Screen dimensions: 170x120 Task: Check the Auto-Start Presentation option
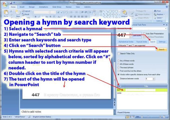click(x=144, y=33)
